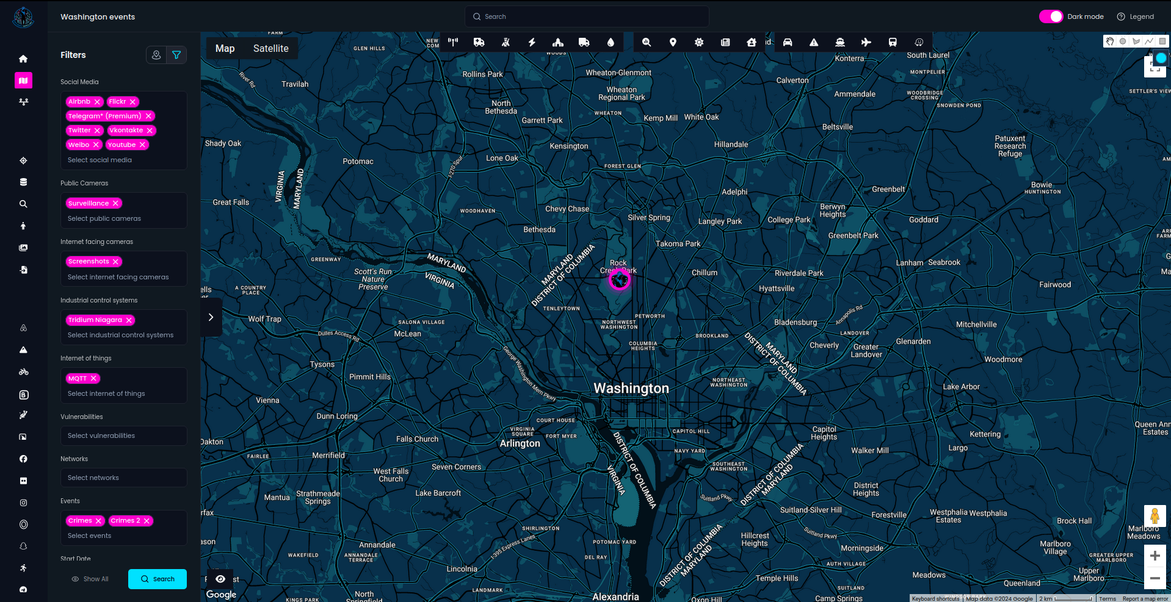
Task: Open Keyboard shortcuts link on map
Action: click(936, 599)
